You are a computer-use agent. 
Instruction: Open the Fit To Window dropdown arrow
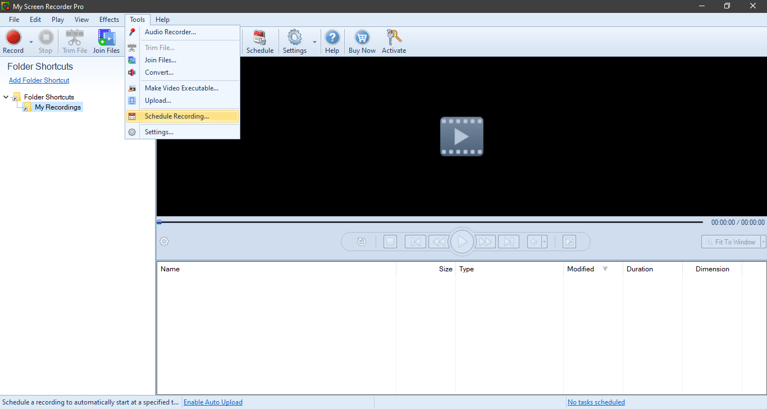point(764,242)
